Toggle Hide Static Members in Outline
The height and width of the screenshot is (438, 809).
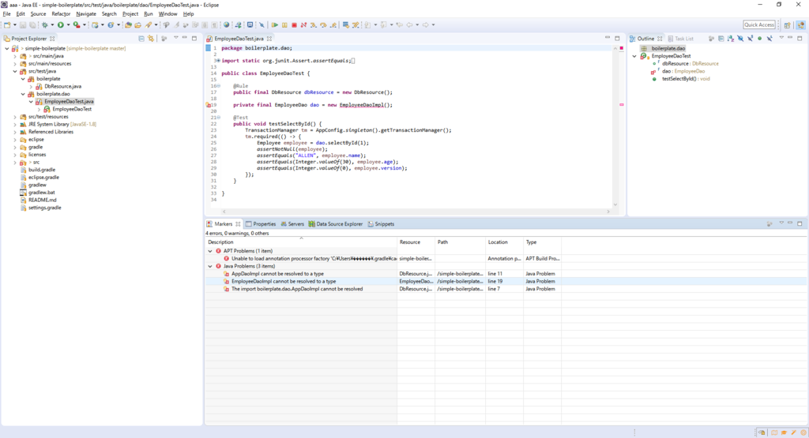751,38
